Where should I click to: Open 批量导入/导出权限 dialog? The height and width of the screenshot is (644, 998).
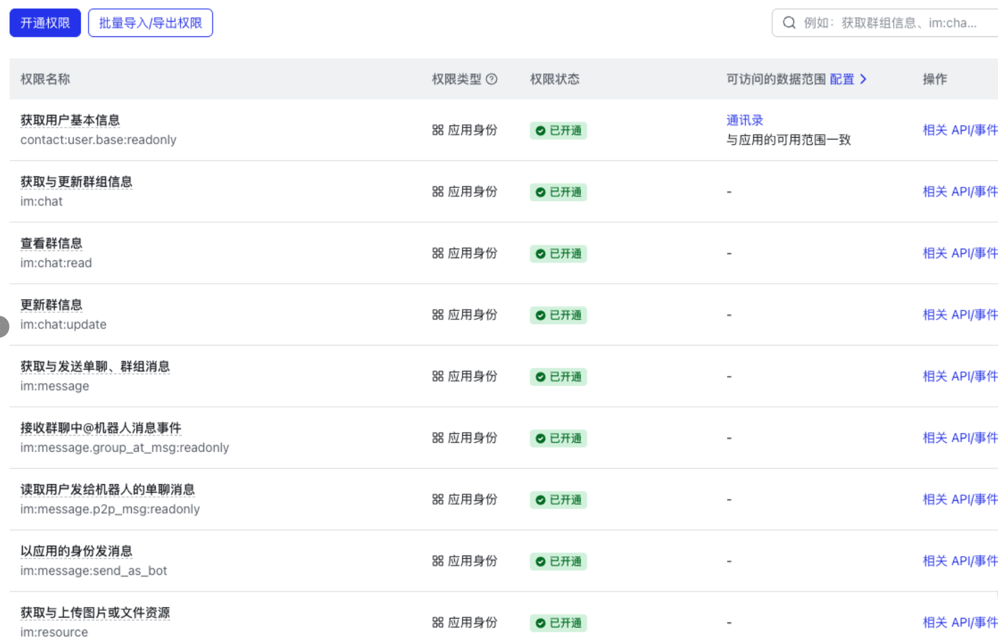(x=150, y=23)
